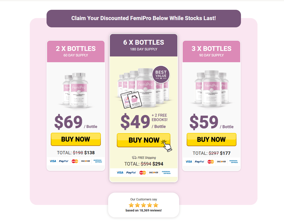Click the Claim Your Discounted FemiPro banner

coord(144,19)
